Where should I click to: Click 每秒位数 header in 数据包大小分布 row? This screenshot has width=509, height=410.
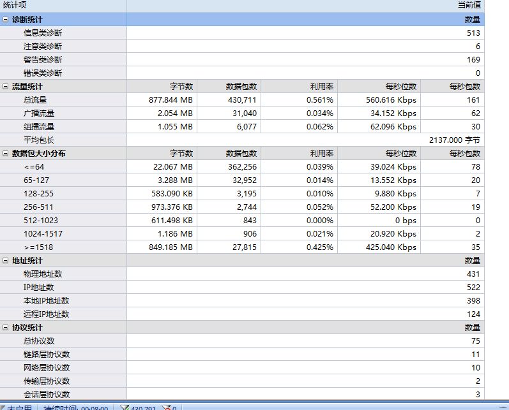[x=401, y=153]
